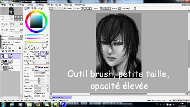Toggle the Preserve Opacity checkbox
The height and width of the screenshot is (107, 190).
pyautogui.click(x=1, y=42)
